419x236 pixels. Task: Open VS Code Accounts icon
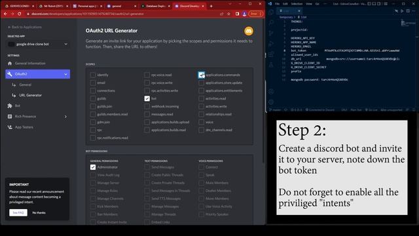[271, 92]
